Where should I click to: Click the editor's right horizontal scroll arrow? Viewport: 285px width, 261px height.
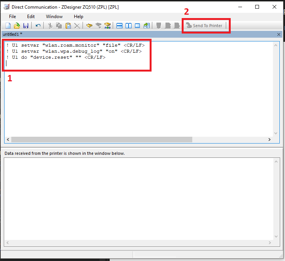click(x=270, y=139)
